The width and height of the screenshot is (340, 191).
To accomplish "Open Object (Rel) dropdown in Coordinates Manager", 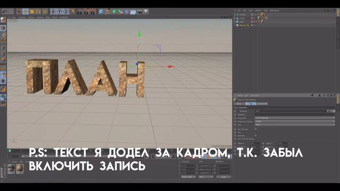I will pyautogui.click(x=188, y=177).
